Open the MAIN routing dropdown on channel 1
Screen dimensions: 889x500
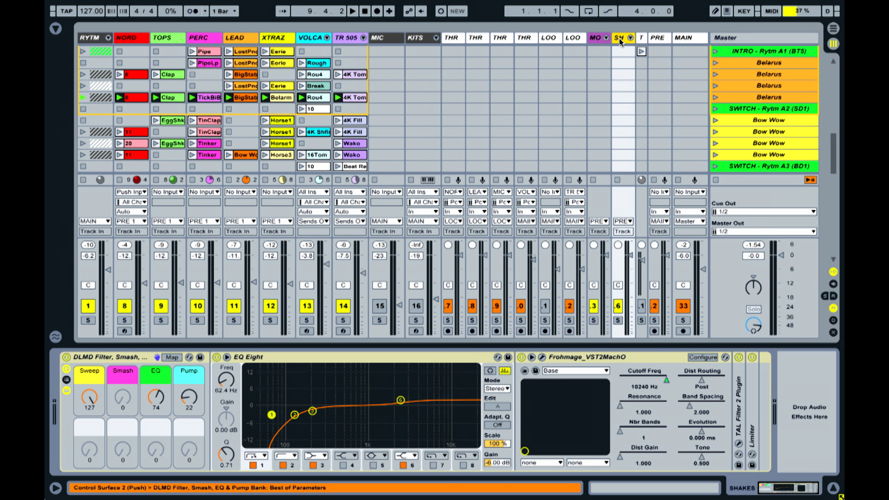pyautogui.click(x=94, y=220)
